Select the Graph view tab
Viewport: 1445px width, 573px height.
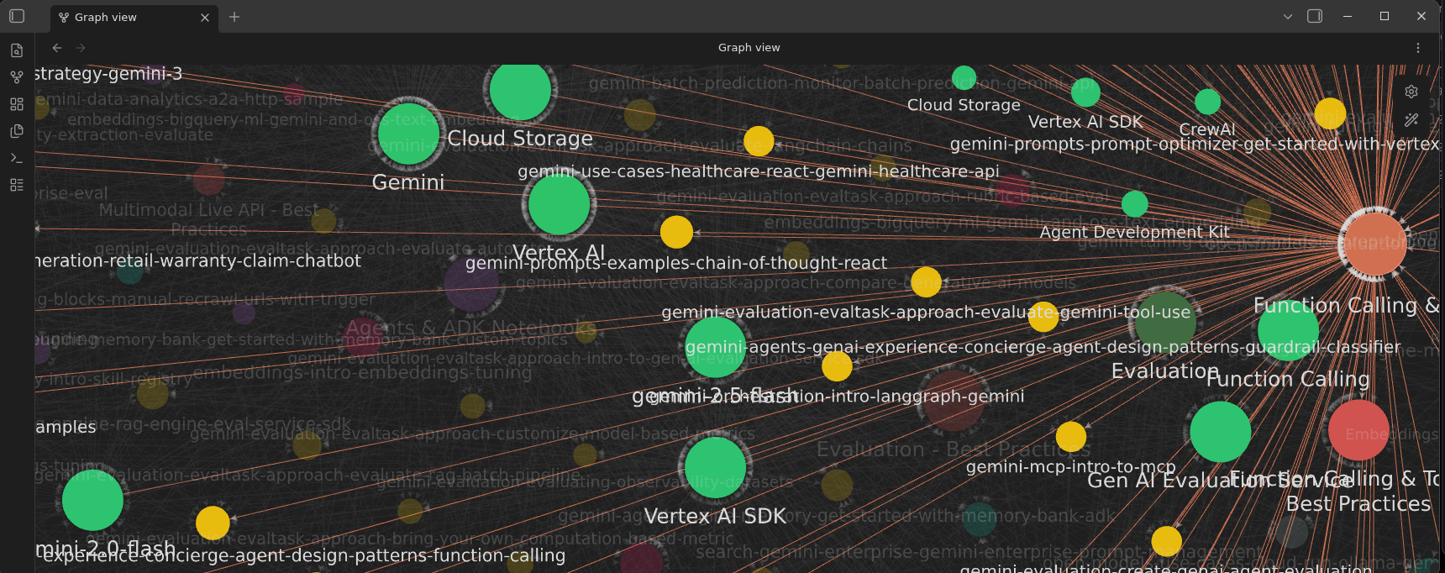[x=134, y=17]
